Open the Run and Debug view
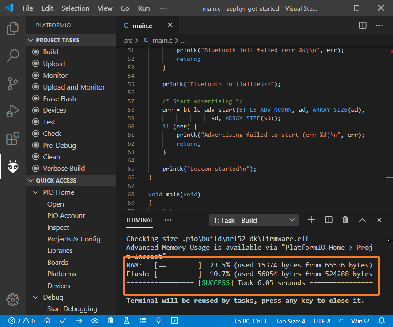 point(12,111)
